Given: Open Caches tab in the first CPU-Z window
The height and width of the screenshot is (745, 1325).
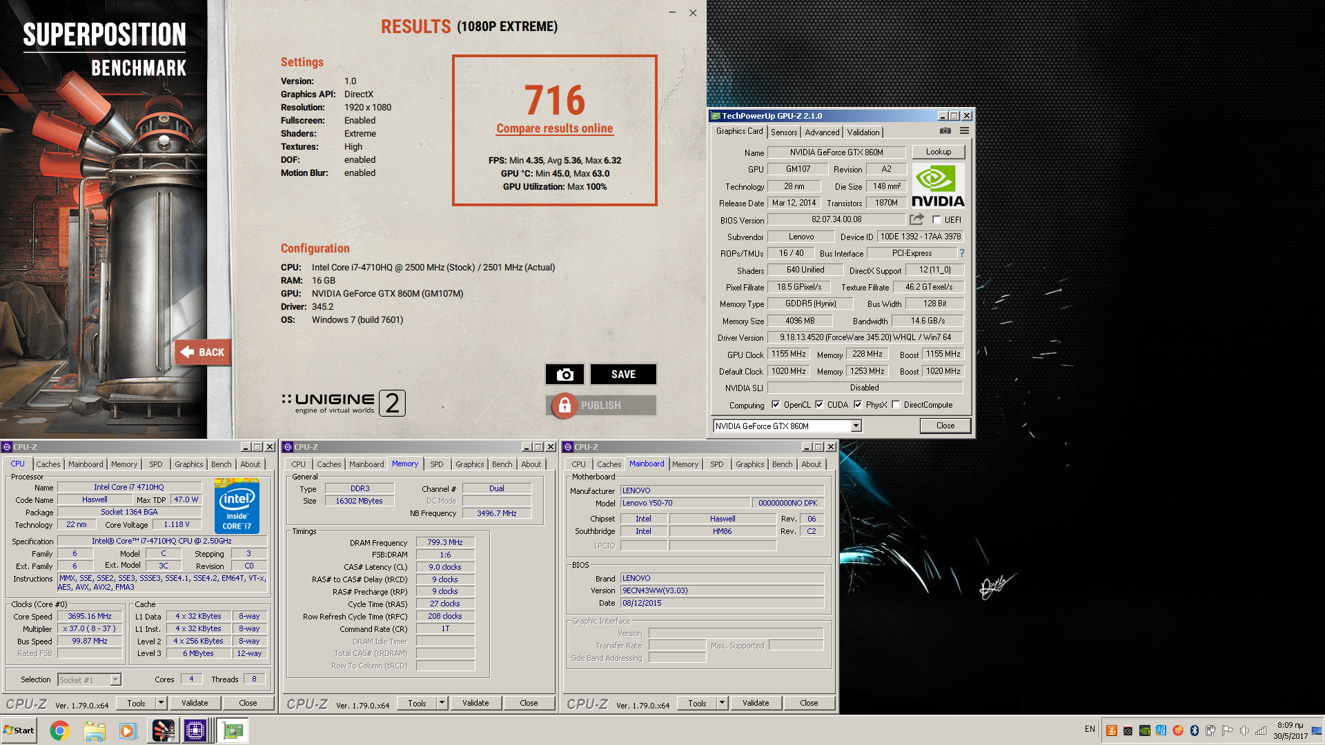Looking at the screenshot, I should pos(48,464).
